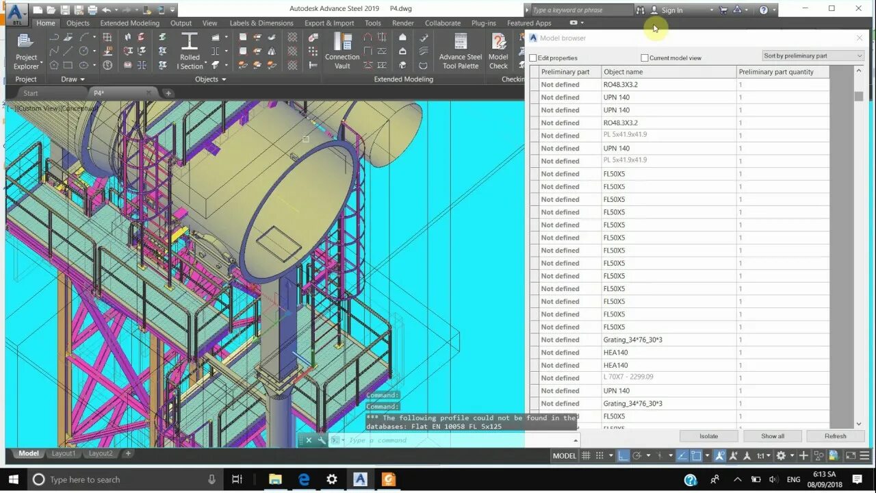The height and width of the screenshot is (493, 876).
Task: Open Microsoft Edge from the taskbar
Action: pos(304,479)
